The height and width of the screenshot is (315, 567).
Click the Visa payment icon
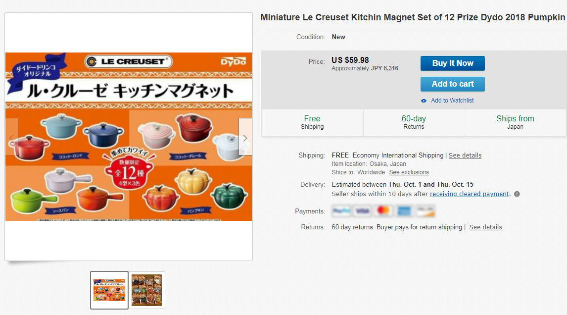[363, 211]
